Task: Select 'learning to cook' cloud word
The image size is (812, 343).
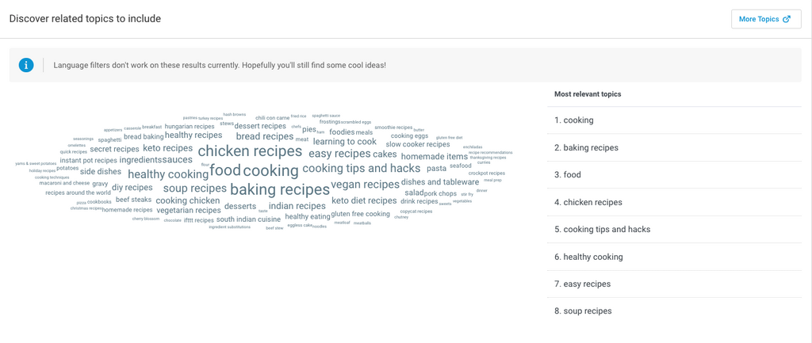Action: (x=345, y=142)
